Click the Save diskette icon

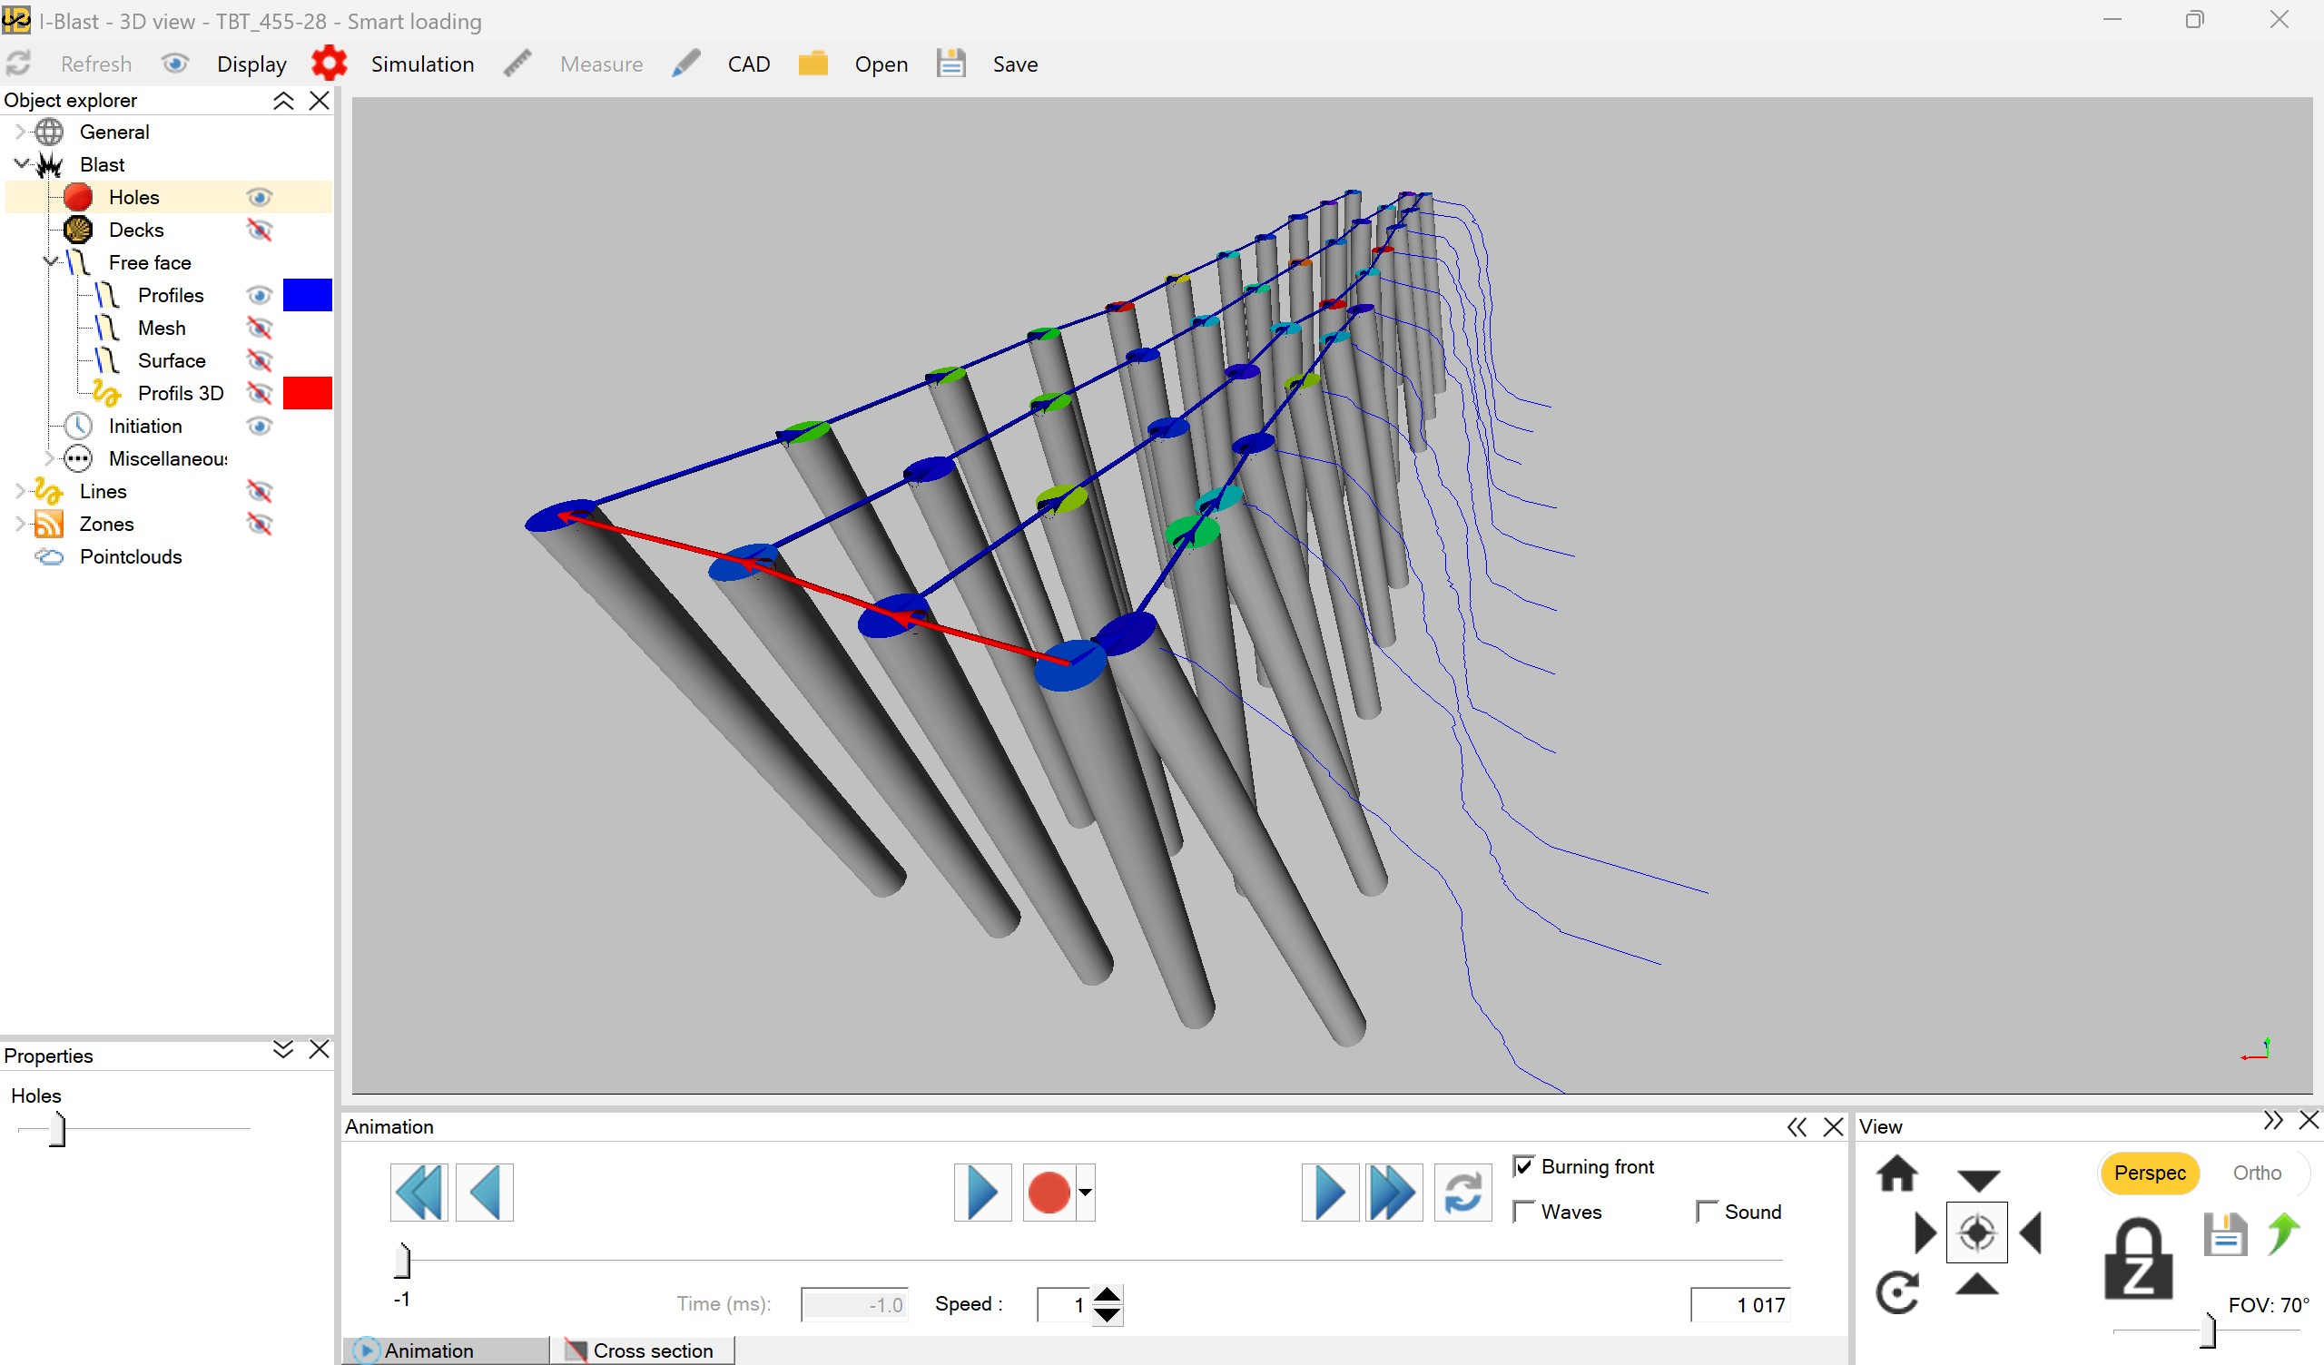point(950,63)
